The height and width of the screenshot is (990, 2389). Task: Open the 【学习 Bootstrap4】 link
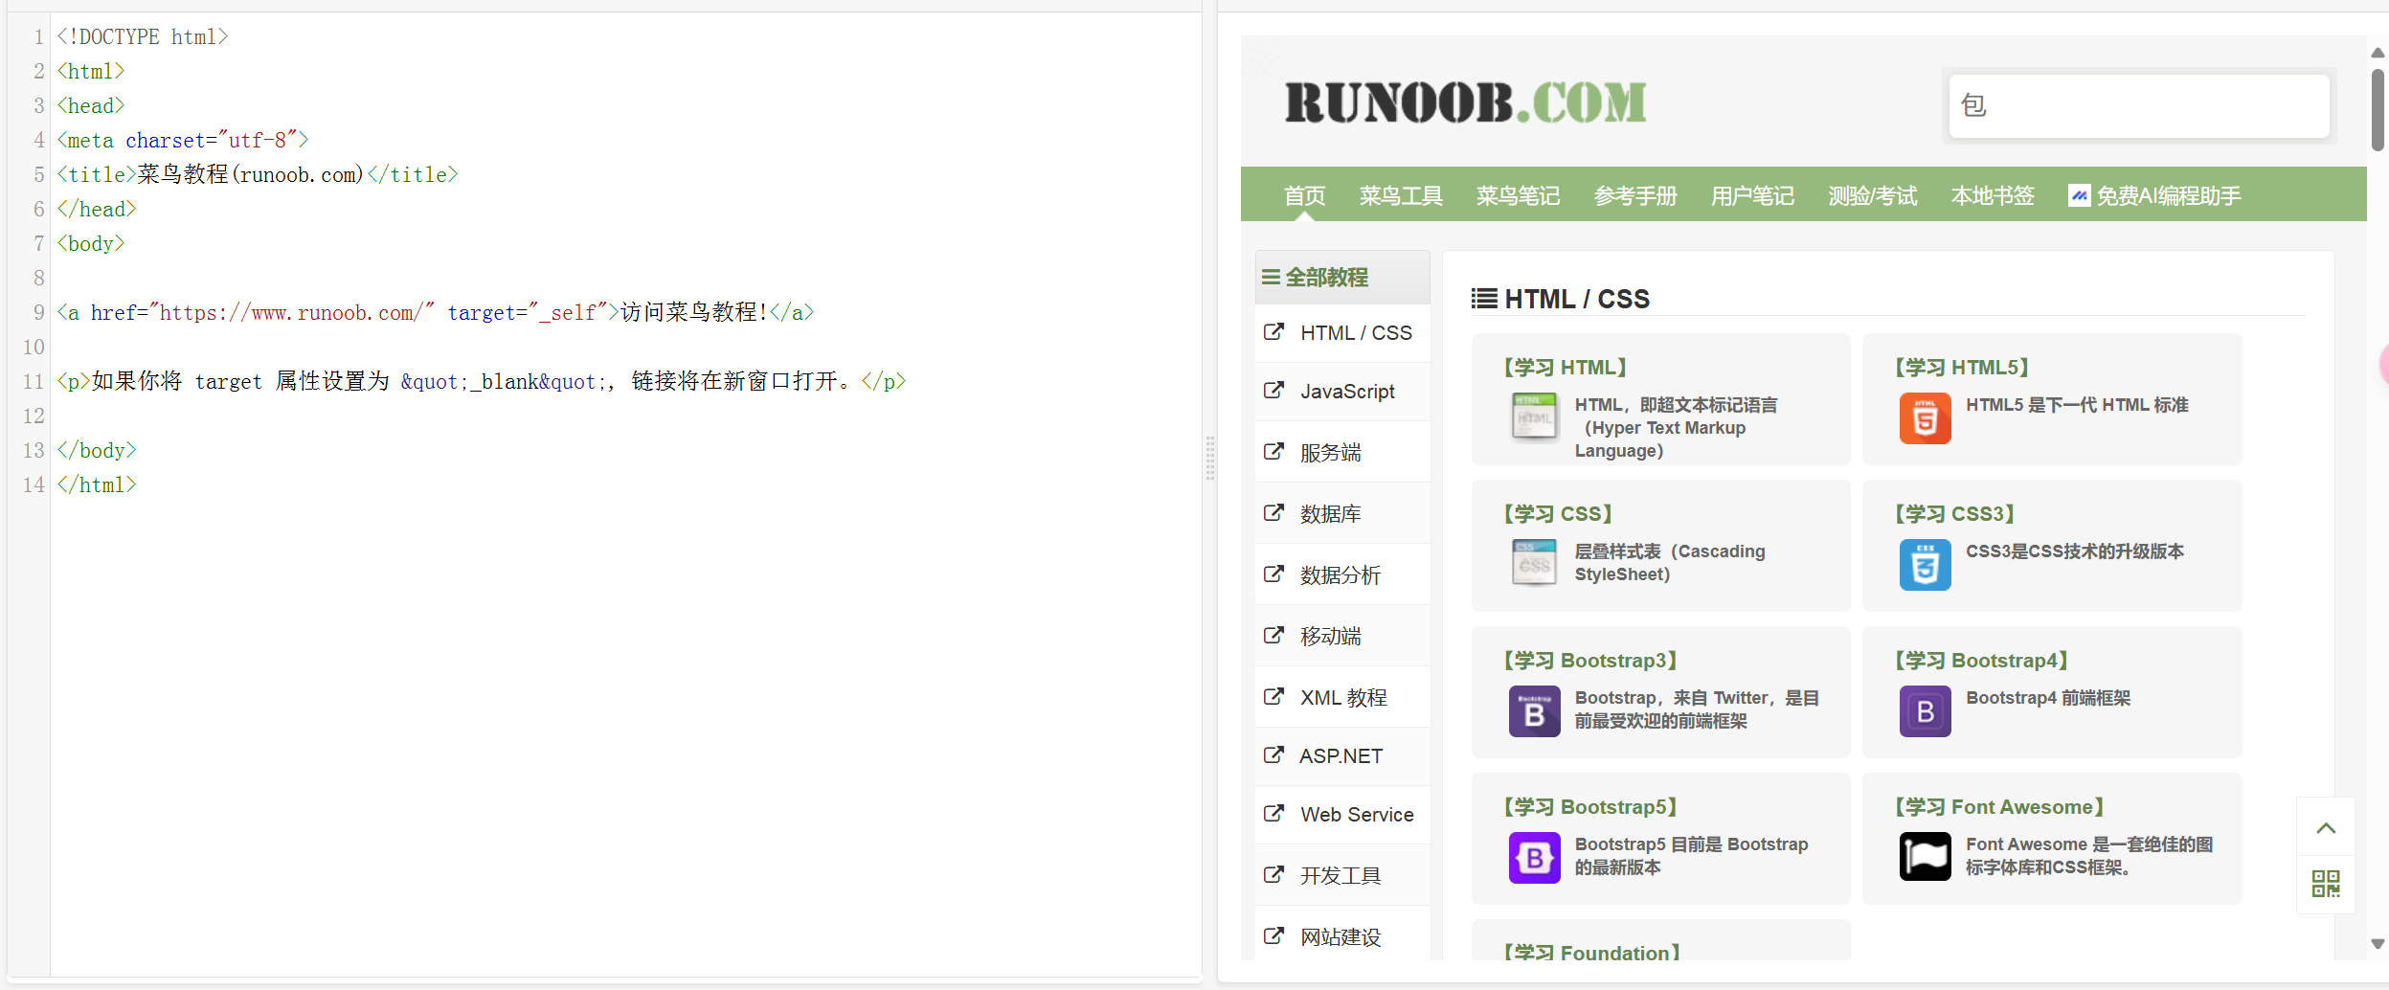[x=1981, y=660]
